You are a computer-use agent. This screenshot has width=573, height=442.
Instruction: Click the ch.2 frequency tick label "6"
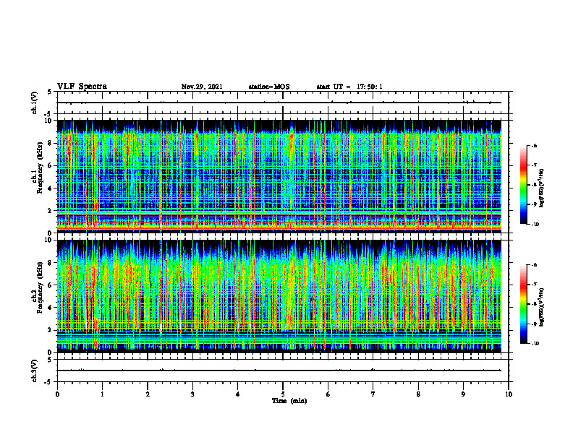pyautogui.click(x=51, y=285)
